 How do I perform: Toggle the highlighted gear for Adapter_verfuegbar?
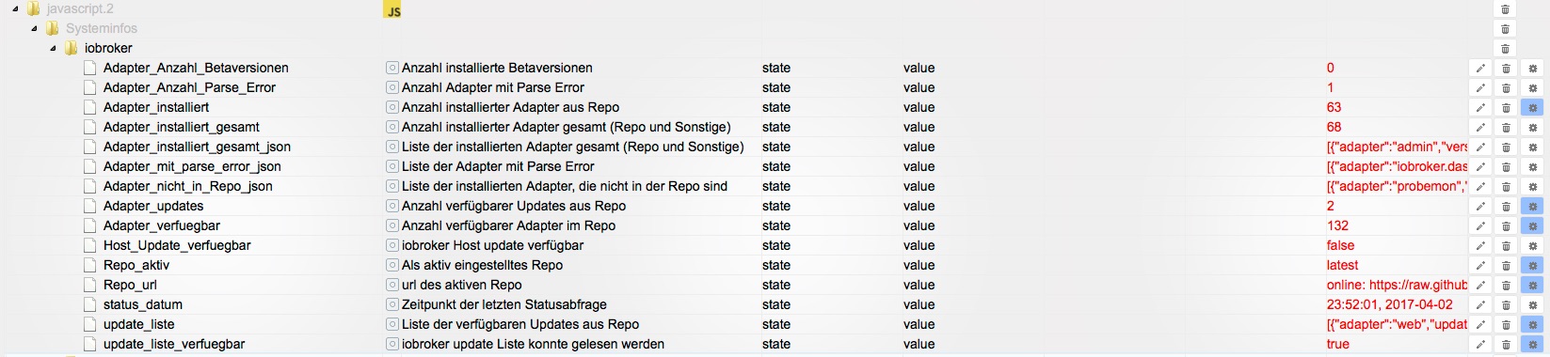point(1532,225)
